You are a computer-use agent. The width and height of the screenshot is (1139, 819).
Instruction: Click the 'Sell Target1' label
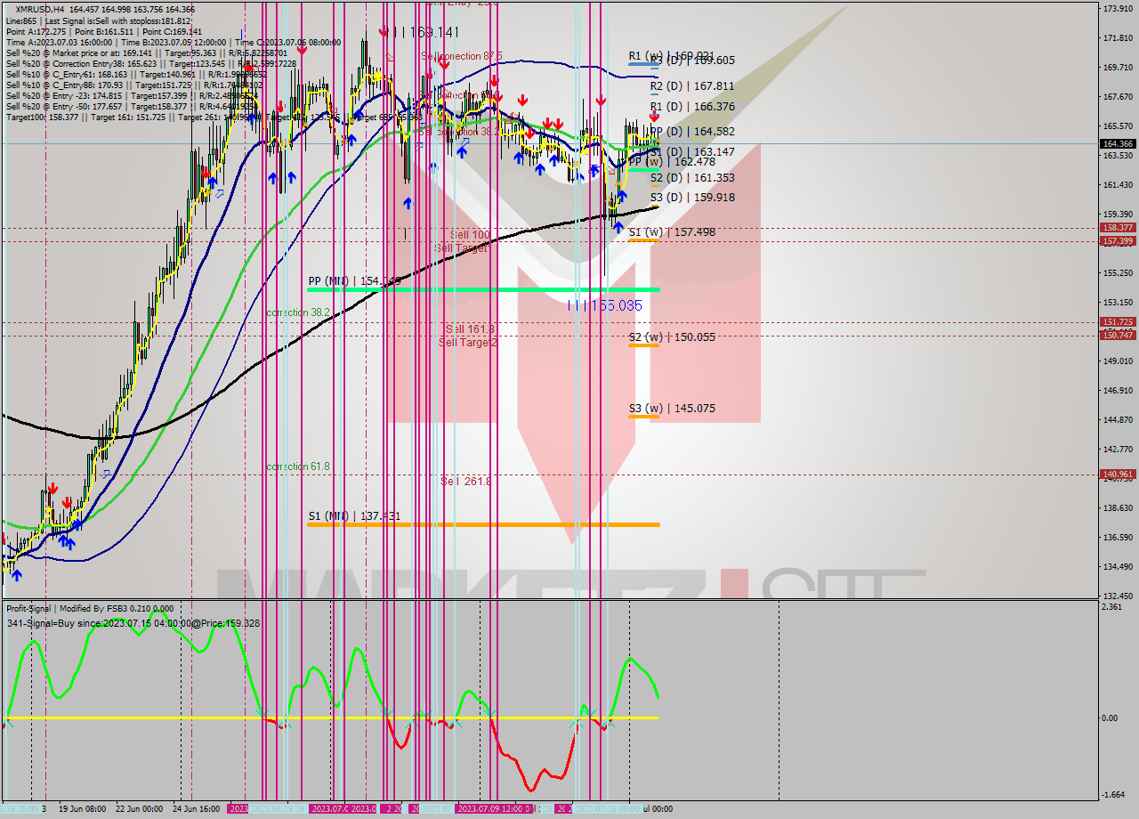[462, 248]
